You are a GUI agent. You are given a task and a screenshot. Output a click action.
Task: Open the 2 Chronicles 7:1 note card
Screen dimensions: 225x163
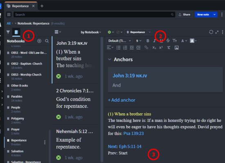[76, 104]
